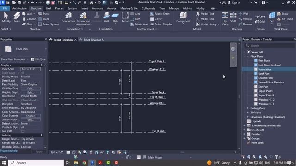The image size is (296, 166).
Task: Open File Explorer from the taskbar
Action: pyautogui.click(x=76, y=163)
